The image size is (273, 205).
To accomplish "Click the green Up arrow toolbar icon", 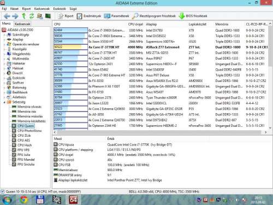I will click(23, 16).
